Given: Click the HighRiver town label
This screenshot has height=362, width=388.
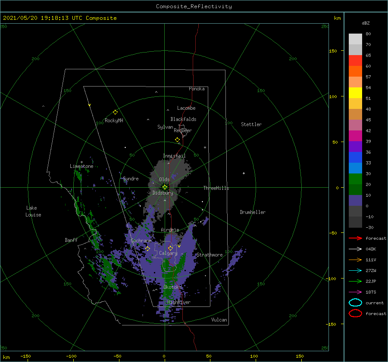Looking at the screenshot, I should pyautogui.click(x=179, y=302).
